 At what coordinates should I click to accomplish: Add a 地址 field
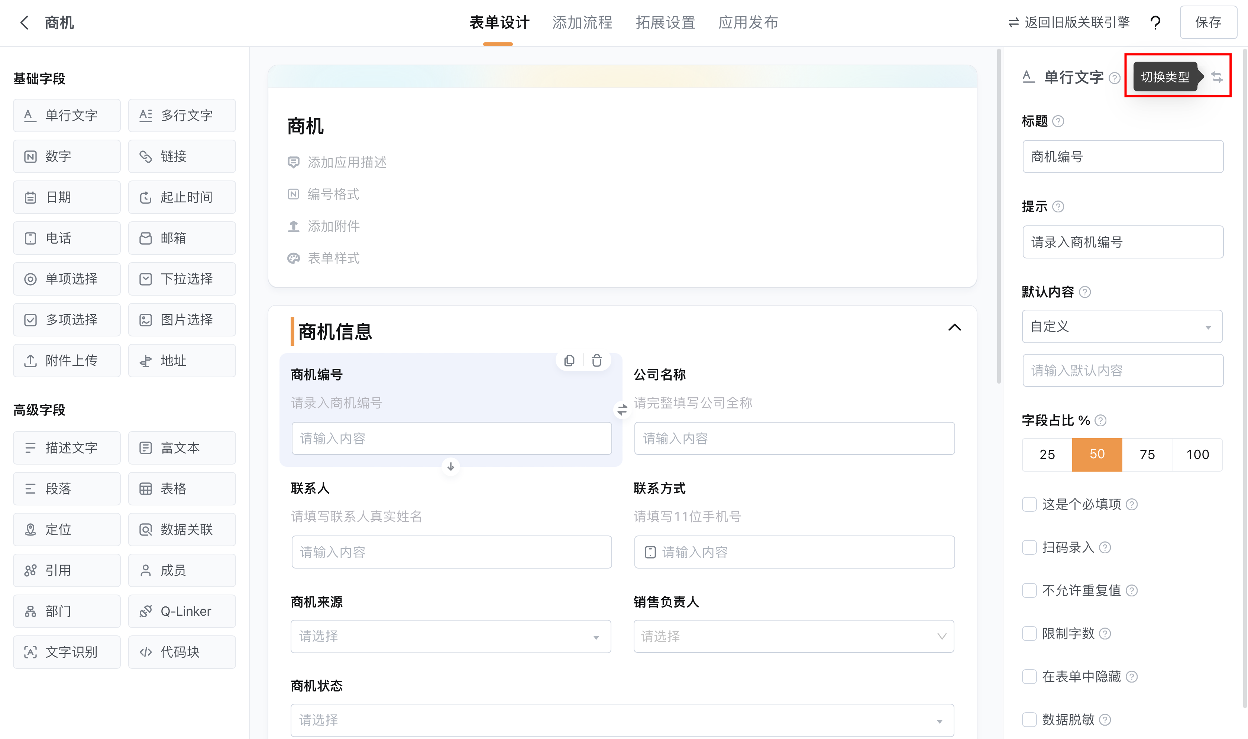point(182,361)
